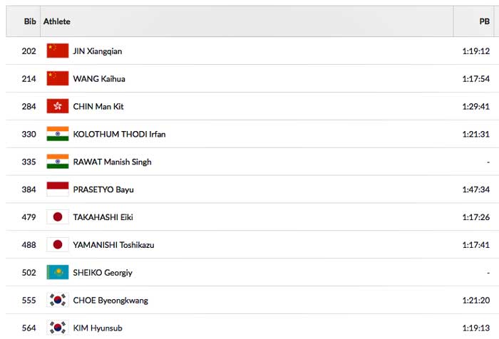Sort by the Athlete column header

57,21
